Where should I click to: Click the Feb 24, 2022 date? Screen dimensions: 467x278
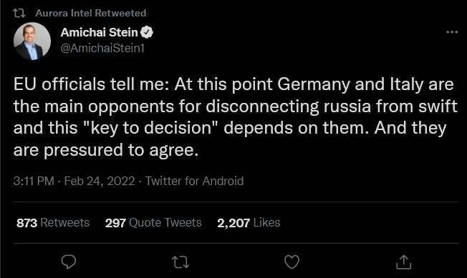click(100, 181)
